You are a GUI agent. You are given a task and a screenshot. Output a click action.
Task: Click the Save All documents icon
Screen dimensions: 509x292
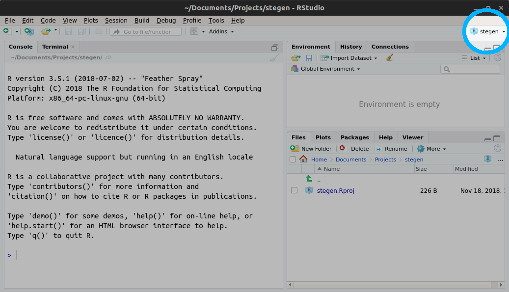click(82, 31)
